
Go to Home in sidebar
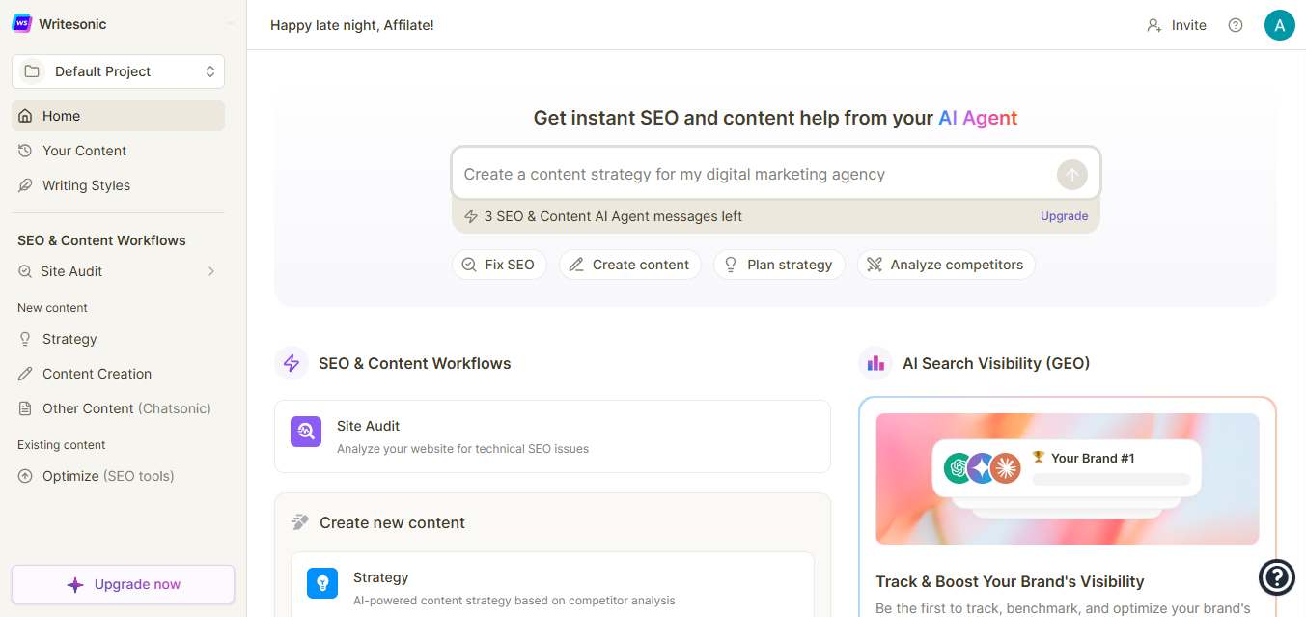point(118,116)
